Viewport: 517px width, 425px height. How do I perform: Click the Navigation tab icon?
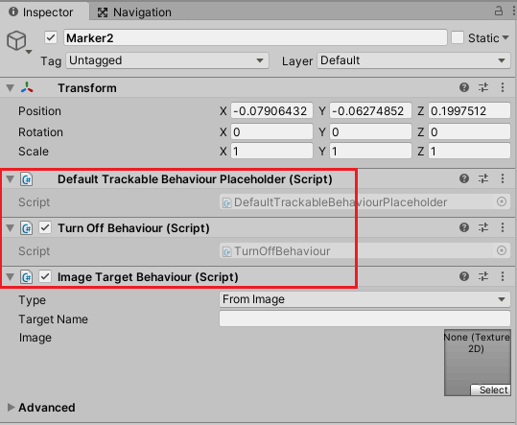[103, 12]
